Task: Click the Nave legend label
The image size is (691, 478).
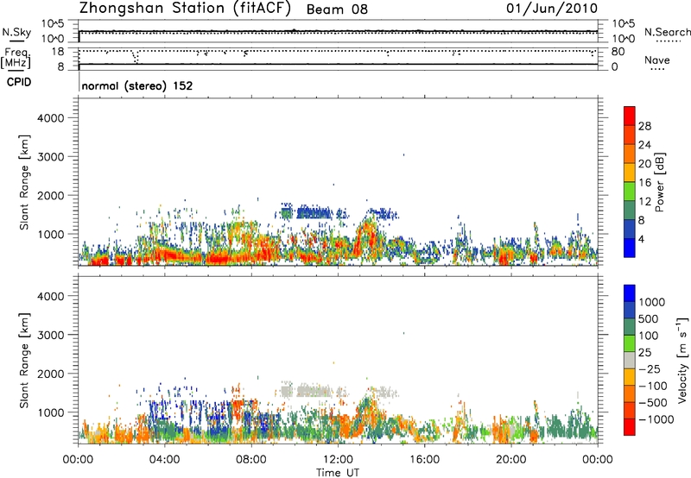Action: tap(656, 60)
